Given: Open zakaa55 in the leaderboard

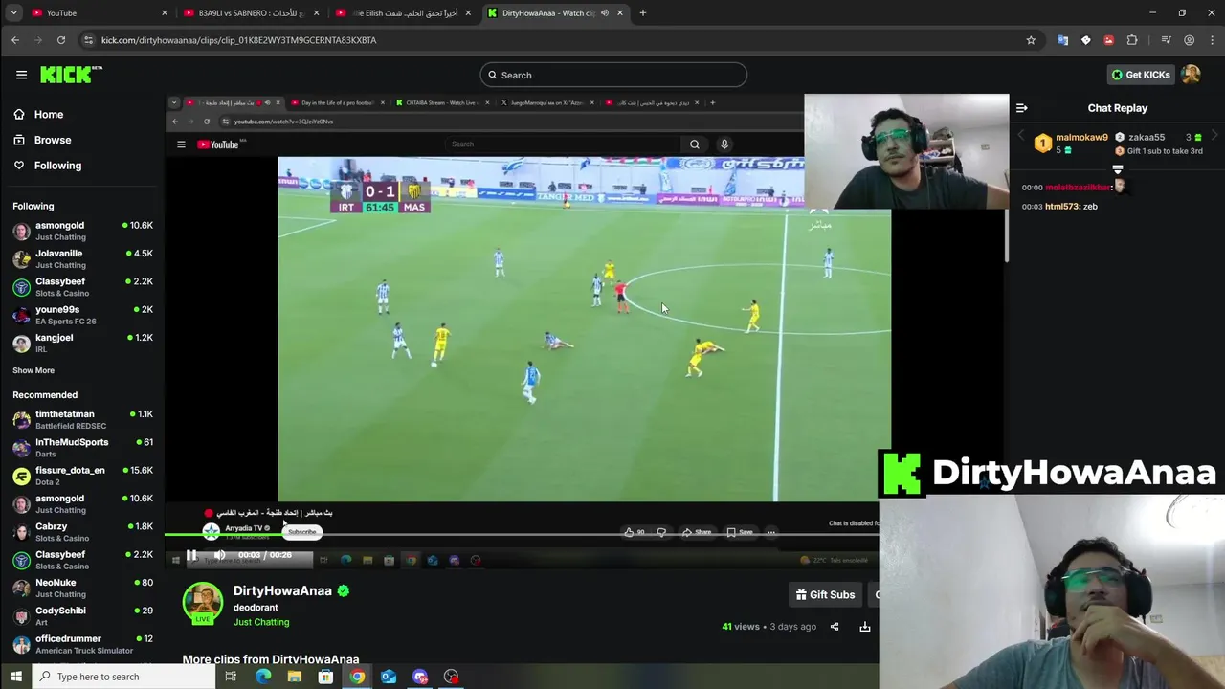Looking at the screenshot, I should pos(1146,137).
